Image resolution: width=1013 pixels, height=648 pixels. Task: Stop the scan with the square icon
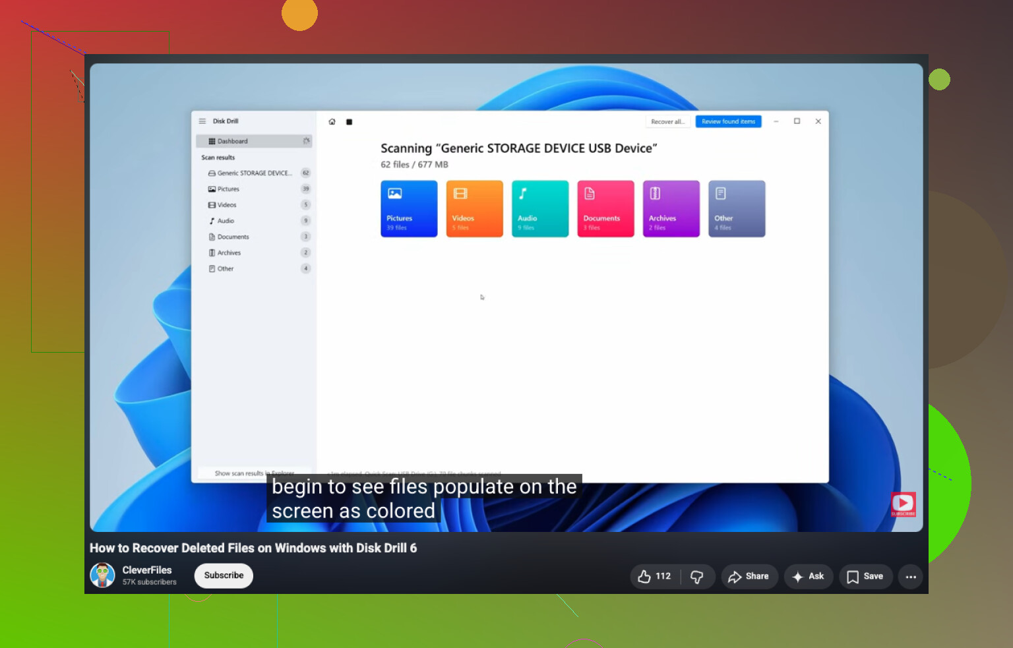(350, 122)
